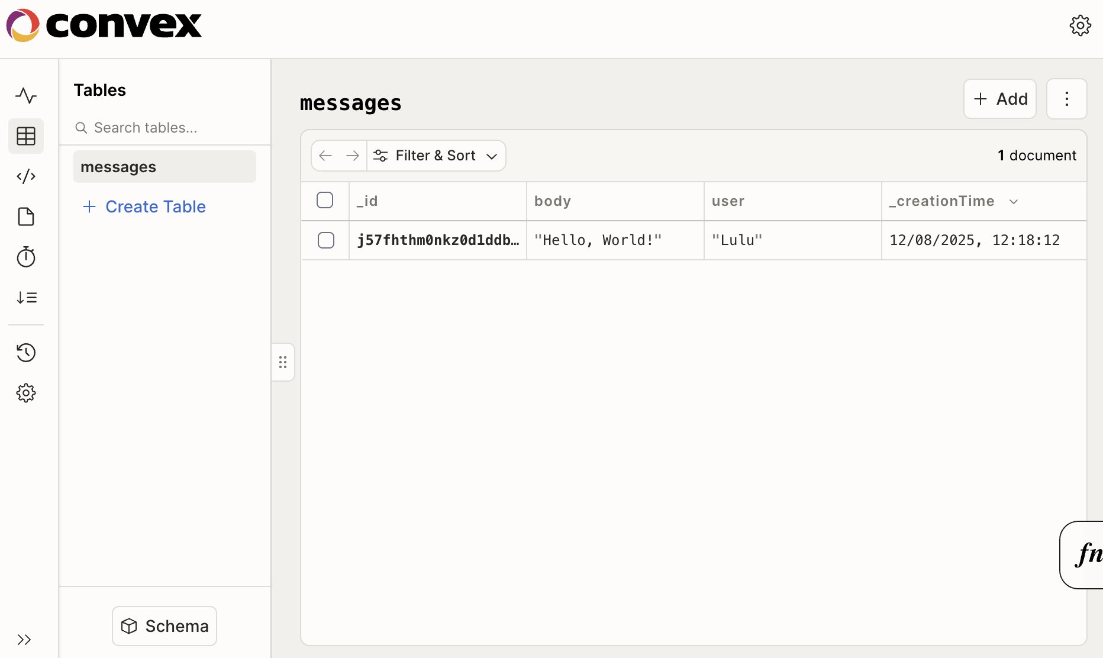
Task: Focus the Search tables field
Action: (165, 128)
